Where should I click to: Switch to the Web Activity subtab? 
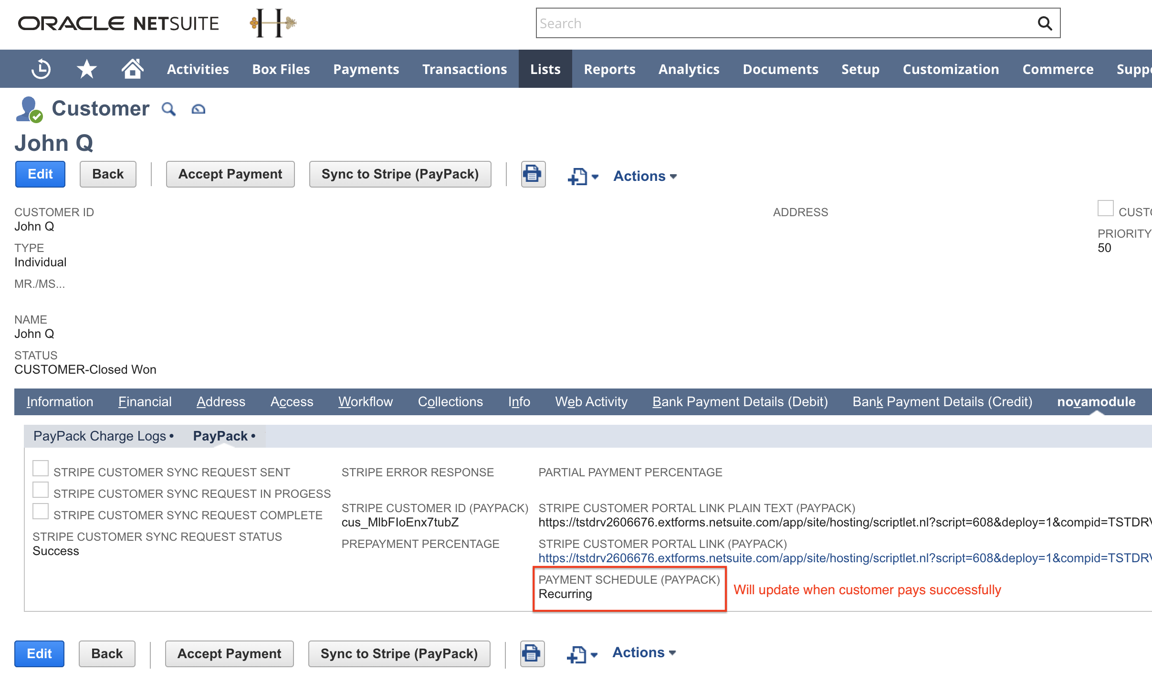591,402
